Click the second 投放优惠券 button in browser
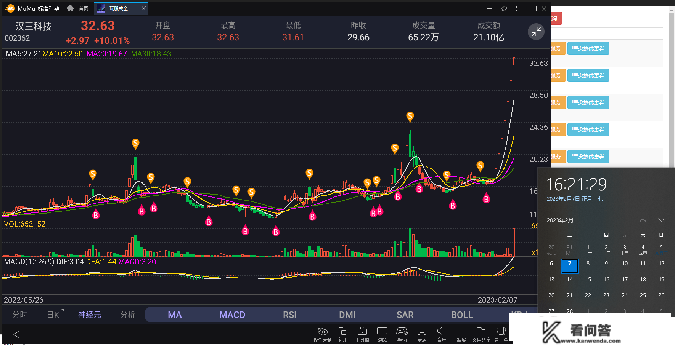 [588, 75]
